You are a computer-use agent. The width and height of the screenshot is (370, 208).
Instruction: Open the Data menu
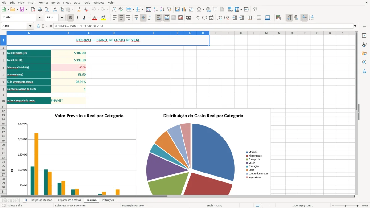[x=77, y=2]
